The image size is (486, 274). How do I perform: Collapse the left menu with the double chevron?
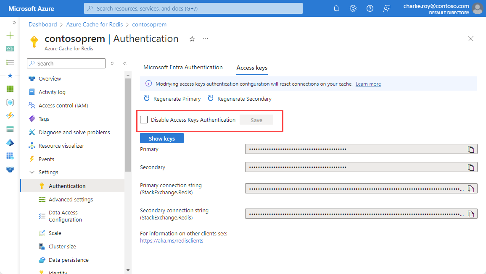click(x=125, y=63)
